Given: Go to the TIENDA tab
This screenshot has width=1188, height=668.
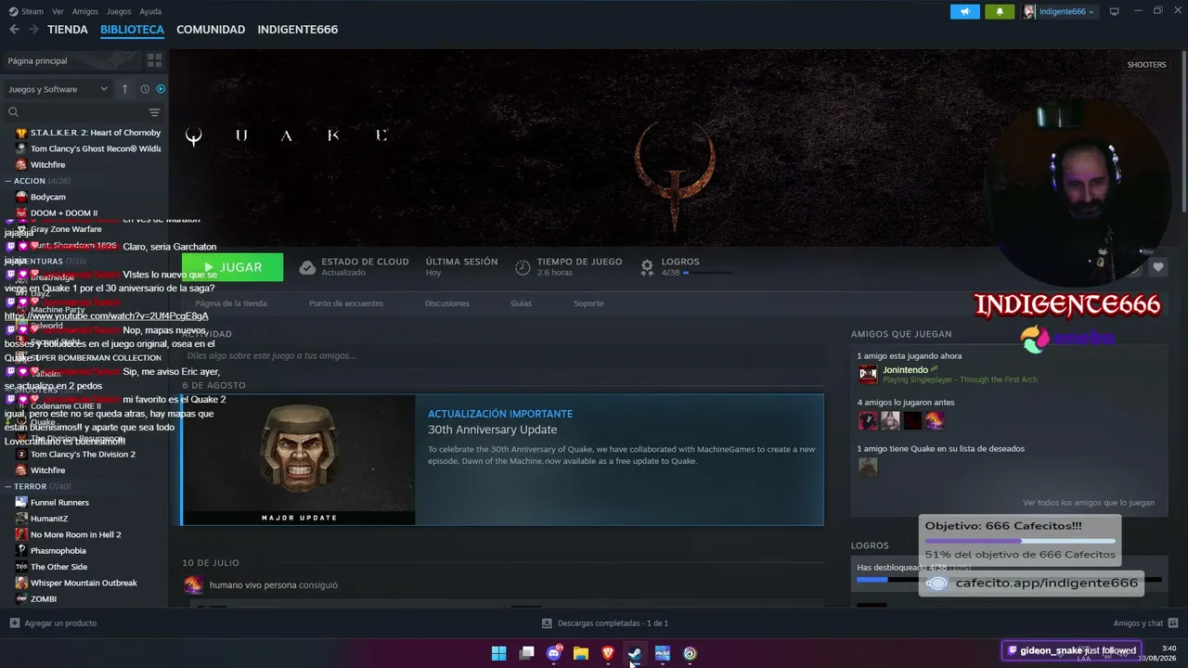Looking at the screenshot, I should pyautogui.click(x=68, y=30).
